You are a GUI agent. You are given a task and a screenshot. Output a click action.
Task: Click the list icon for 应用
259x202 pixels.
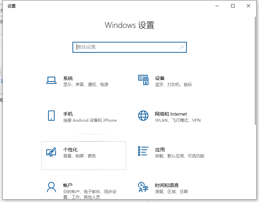click(143, 151)
